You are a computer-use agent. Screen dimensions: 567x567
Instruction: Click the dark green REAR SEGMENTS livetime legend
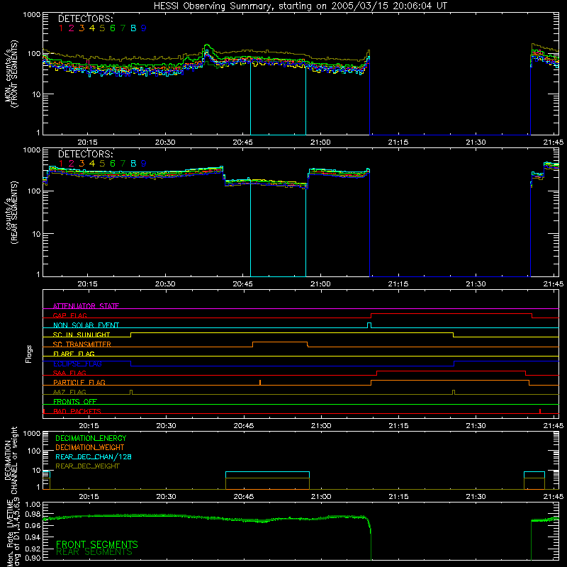coord(94,552)
